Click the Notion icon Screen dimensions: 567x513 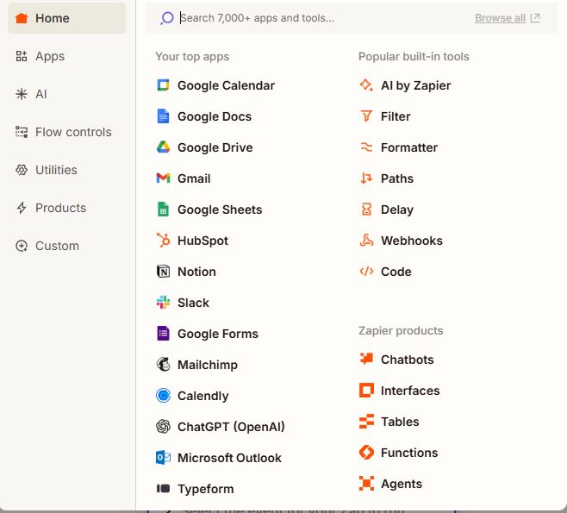(163, 272)
